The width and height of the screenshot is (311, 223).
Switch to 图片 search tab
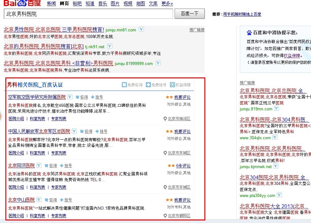pos(115,3)
